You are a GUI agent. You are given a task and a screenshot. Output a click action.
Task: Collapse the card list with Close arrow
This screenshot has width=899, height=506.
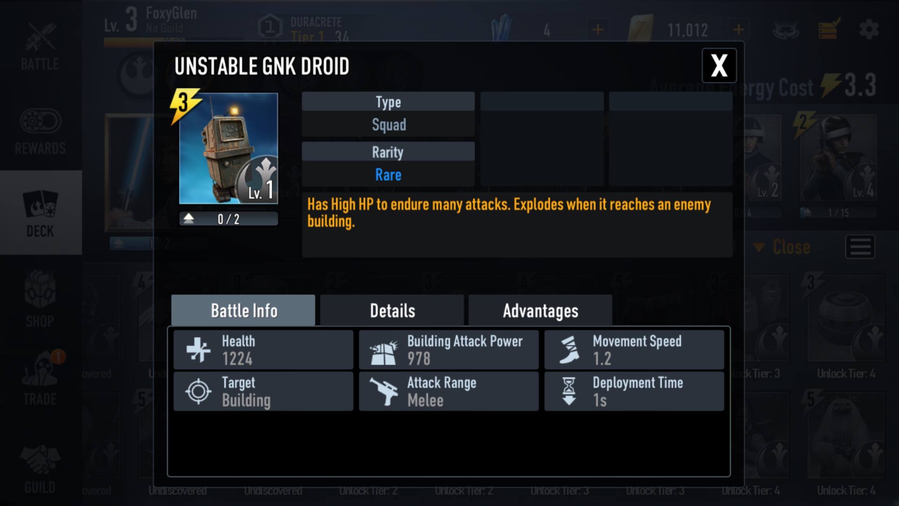pyautogui.click(x=783, y=247)
